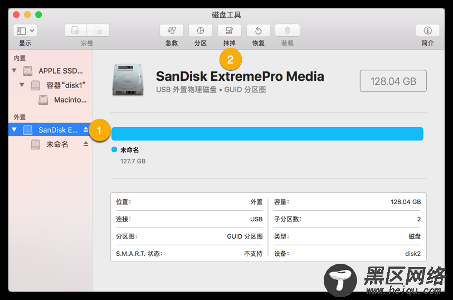The height and width of the screenshot is (300, 453).
Task: Click the S.M.A.R.T. 状态 value 不支持
Action: pos(254,254)
